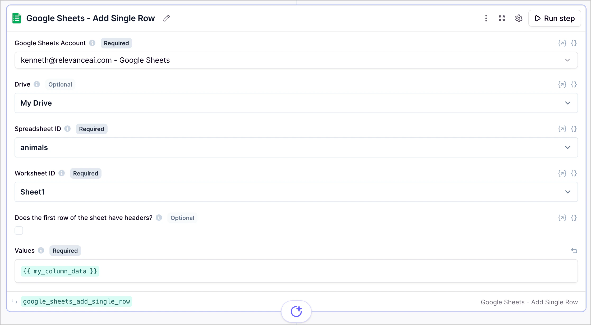Screen dimensions: 591x325
Task: Click the my_column_data variable chip
Action: [x=60, y=271]
